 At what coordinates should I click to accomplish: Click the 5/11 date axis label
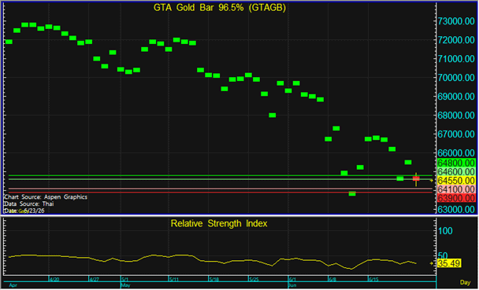click(x=174, y=279)
